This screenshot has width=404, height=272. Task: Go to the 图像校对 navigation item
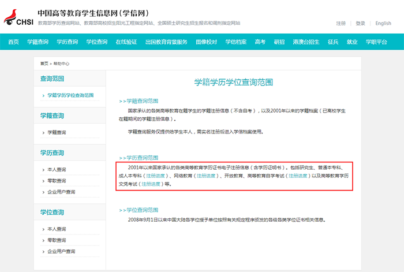tap(206, 42)
